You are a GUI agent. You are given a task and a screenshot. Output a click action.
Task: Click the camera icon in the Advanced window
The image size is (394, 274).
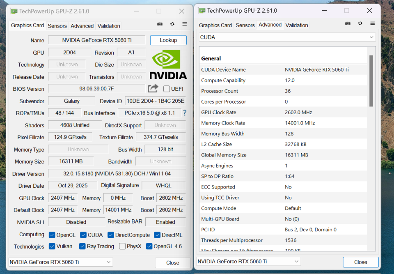click(x=348, y=23)
